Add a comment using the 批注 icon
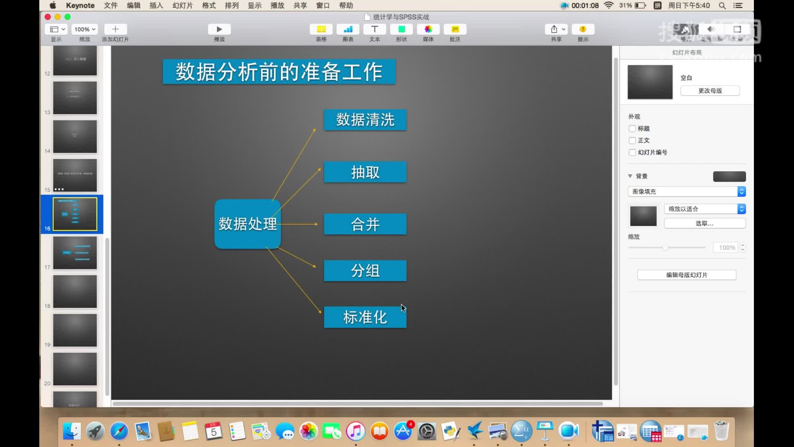 pyautogui.click(x=455, y=29)
